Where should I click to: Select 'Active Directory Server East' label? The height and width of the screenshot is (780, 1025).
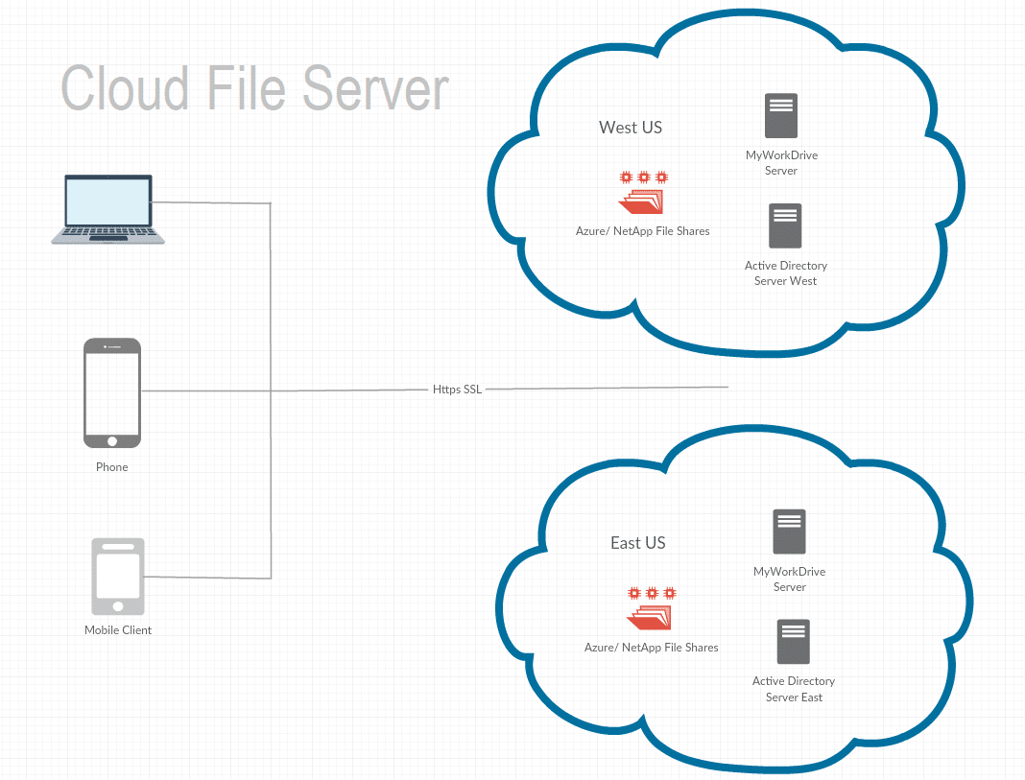[x=794, y=689]
